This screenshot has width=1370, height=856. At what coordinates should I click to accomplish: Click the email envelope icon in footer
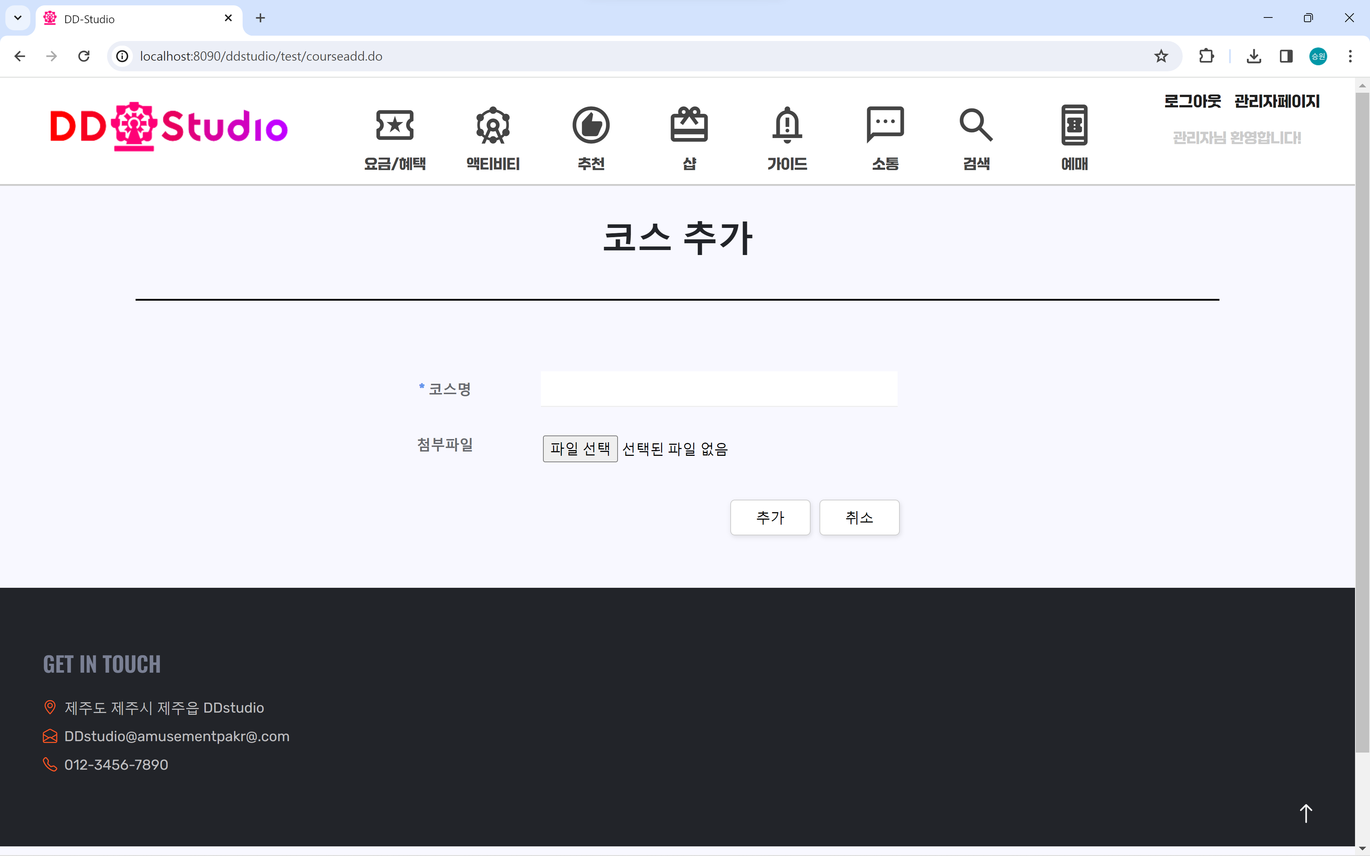(50, 736)
